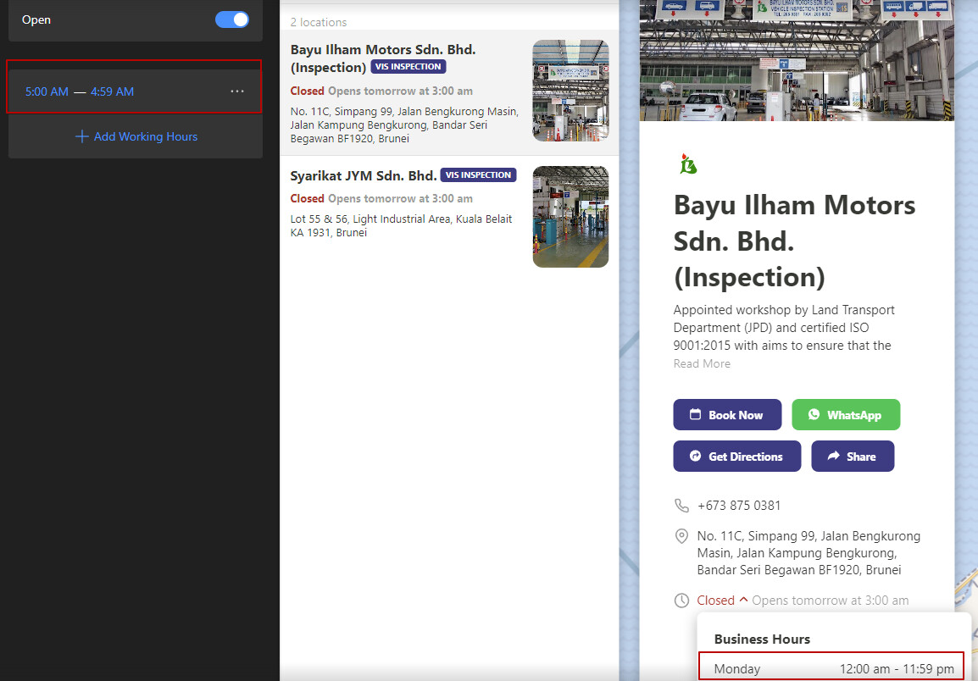Image resolution: width=978 pixels, height=681 pixels.
Task: Click Get Directions button
Action: click(x=737, y=457)
